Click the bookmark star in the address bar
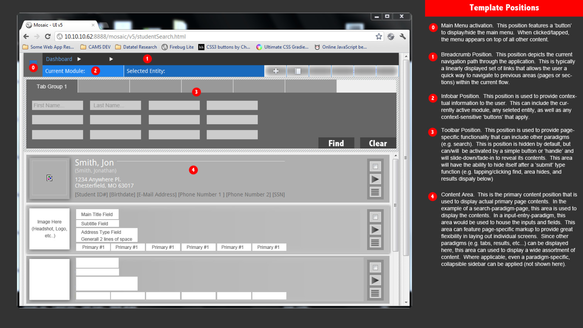 tap(378, 37)
